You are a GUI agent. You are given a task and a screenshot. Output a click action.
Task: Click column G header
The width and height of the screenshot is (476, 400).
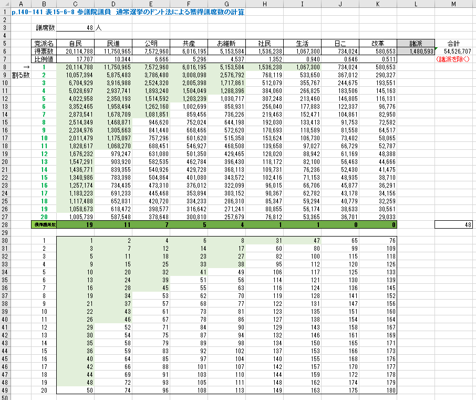click(x=226, y=4)
